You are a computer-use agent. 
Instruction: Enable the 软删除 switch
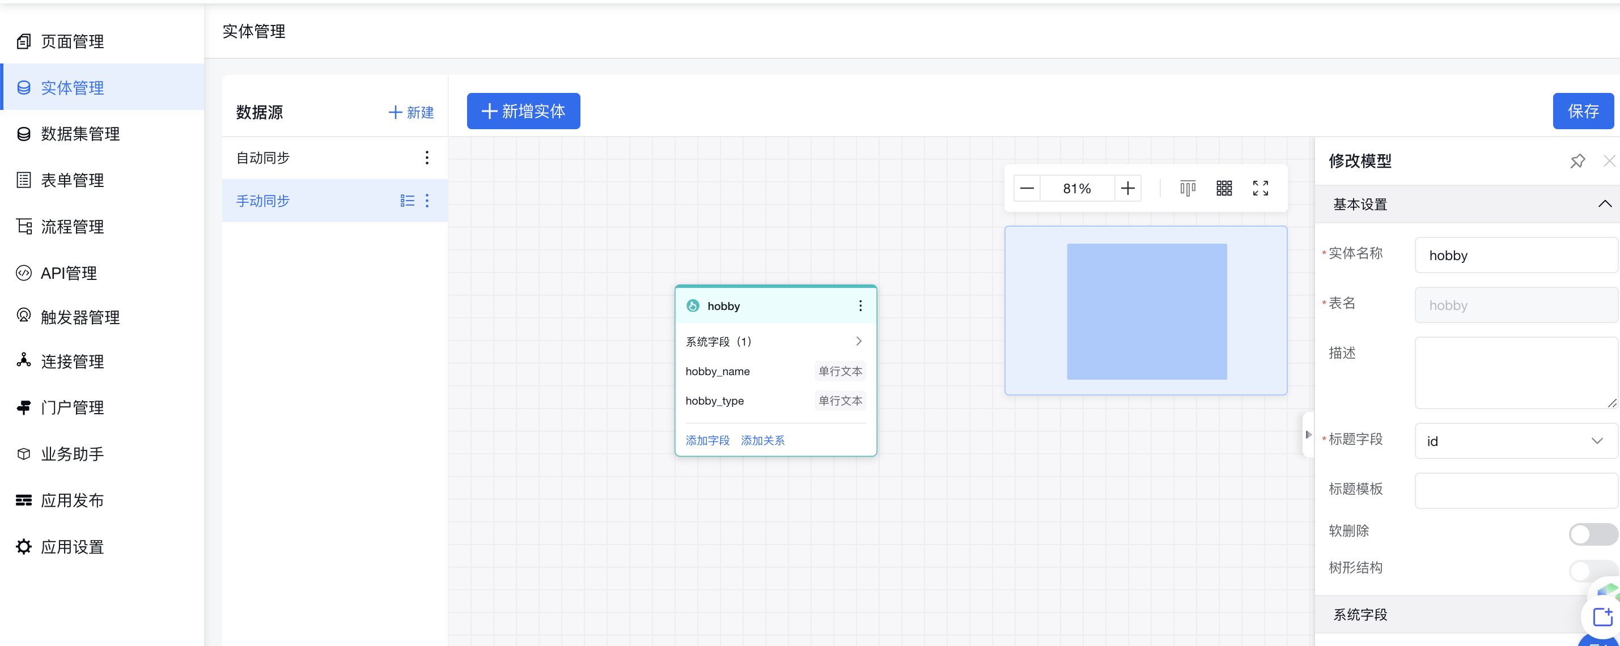[x=1593, y=534]
